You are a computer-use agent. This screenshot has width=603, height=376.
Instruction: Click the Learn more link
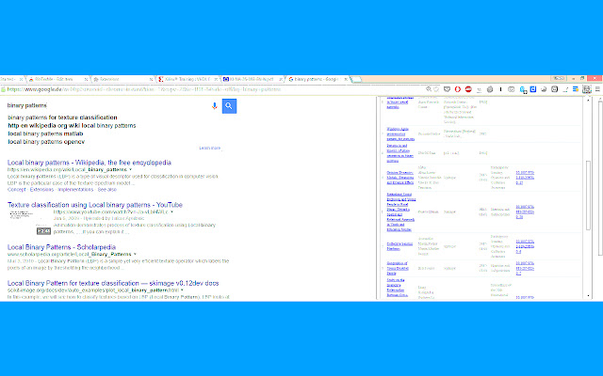(209, 148)
